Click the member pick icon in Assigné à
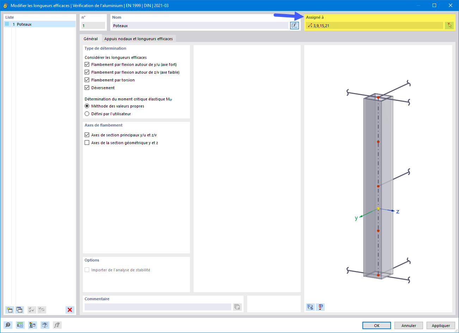Viewport: 459px width, 333px height. tap(449, 25)
